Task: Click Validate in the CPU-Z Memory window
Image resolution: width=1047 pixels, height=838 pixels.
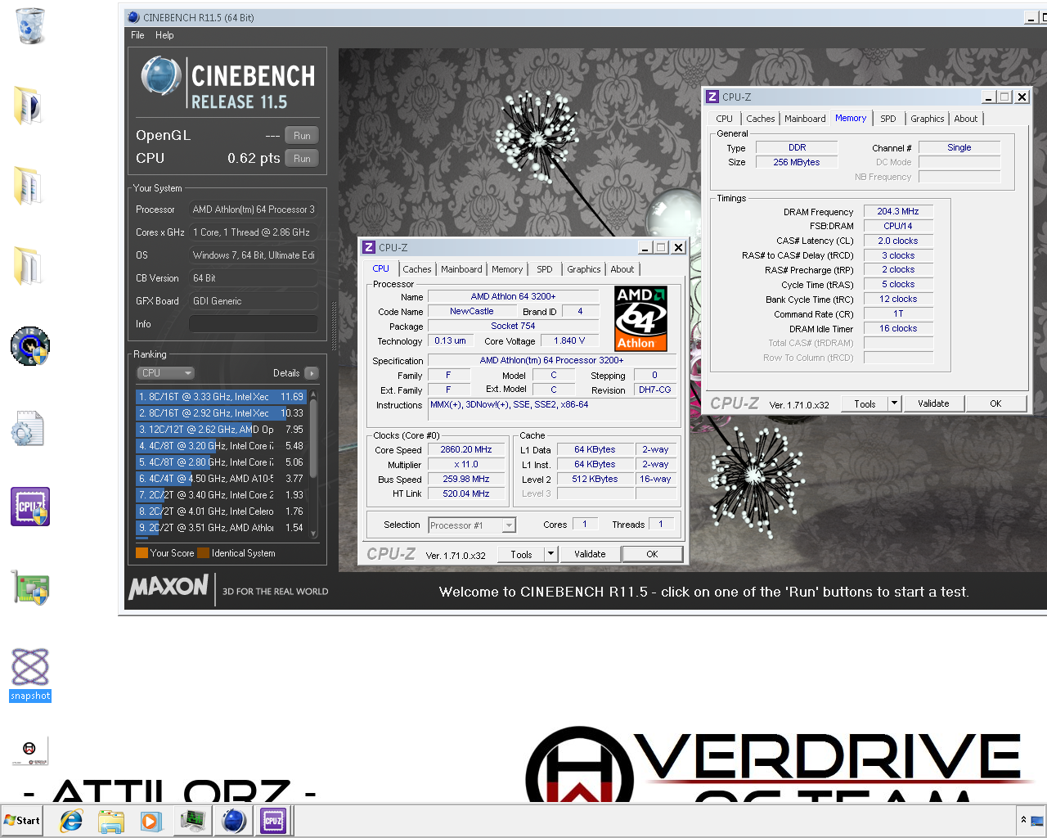Action: (933, 403)
